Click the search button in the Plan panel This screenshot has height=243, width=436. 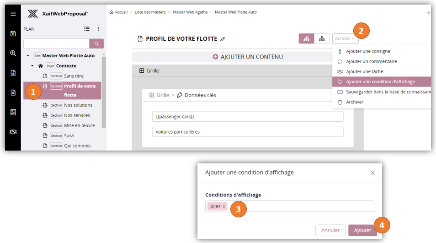coord(96,43)
